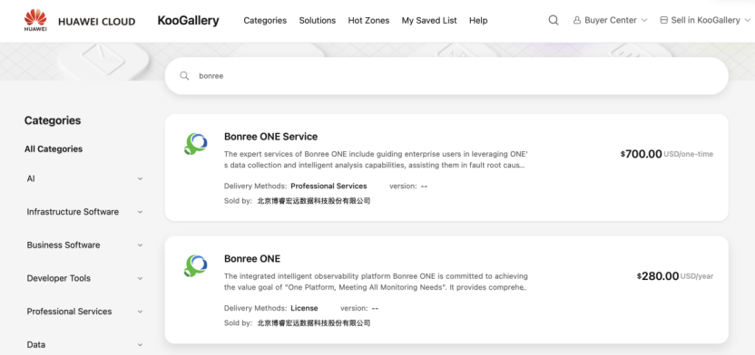The image size is (755, 355).
Task: Click the 'License' delivery method value
Action: [x=304, y=308]
